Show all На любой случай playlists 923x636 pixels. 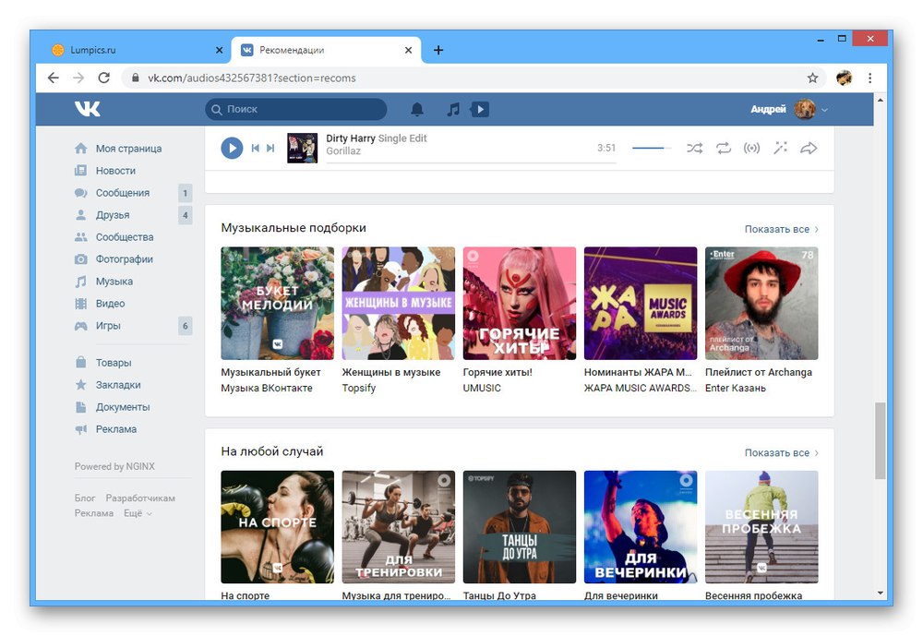click(781, 453)
